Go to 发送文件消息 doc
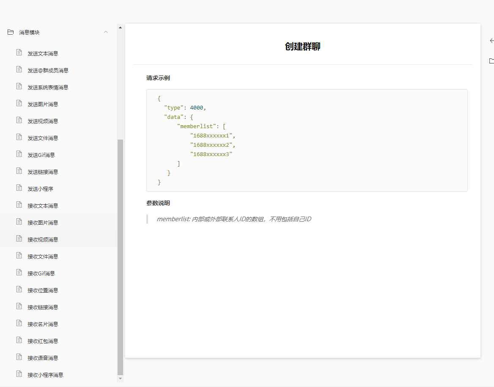This screenshot has height=387, width=494. [x=43, y=138]
